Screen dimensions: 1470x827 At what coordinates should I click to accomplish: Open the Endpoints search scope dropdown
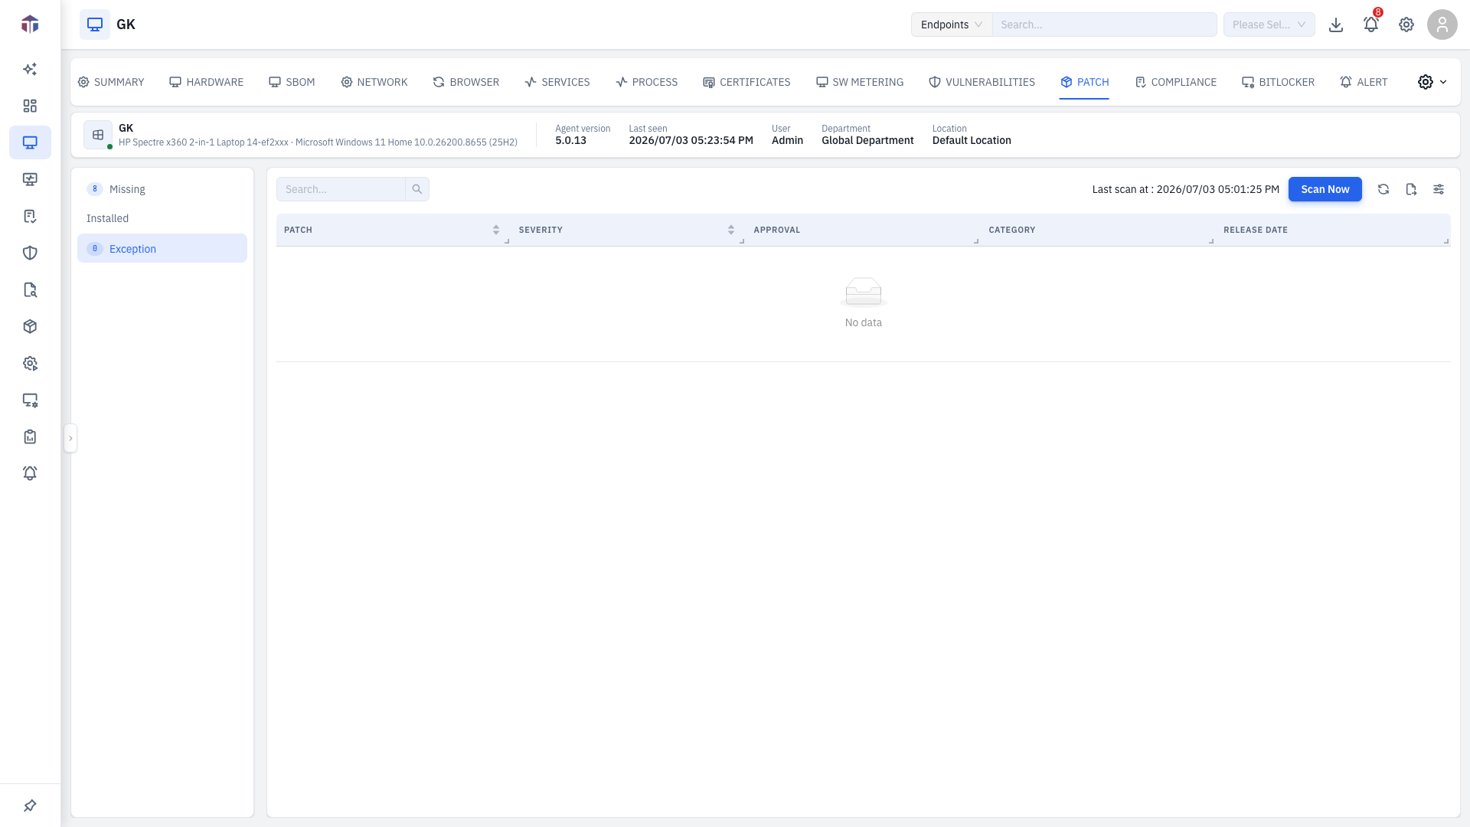[x=952, y=25]
